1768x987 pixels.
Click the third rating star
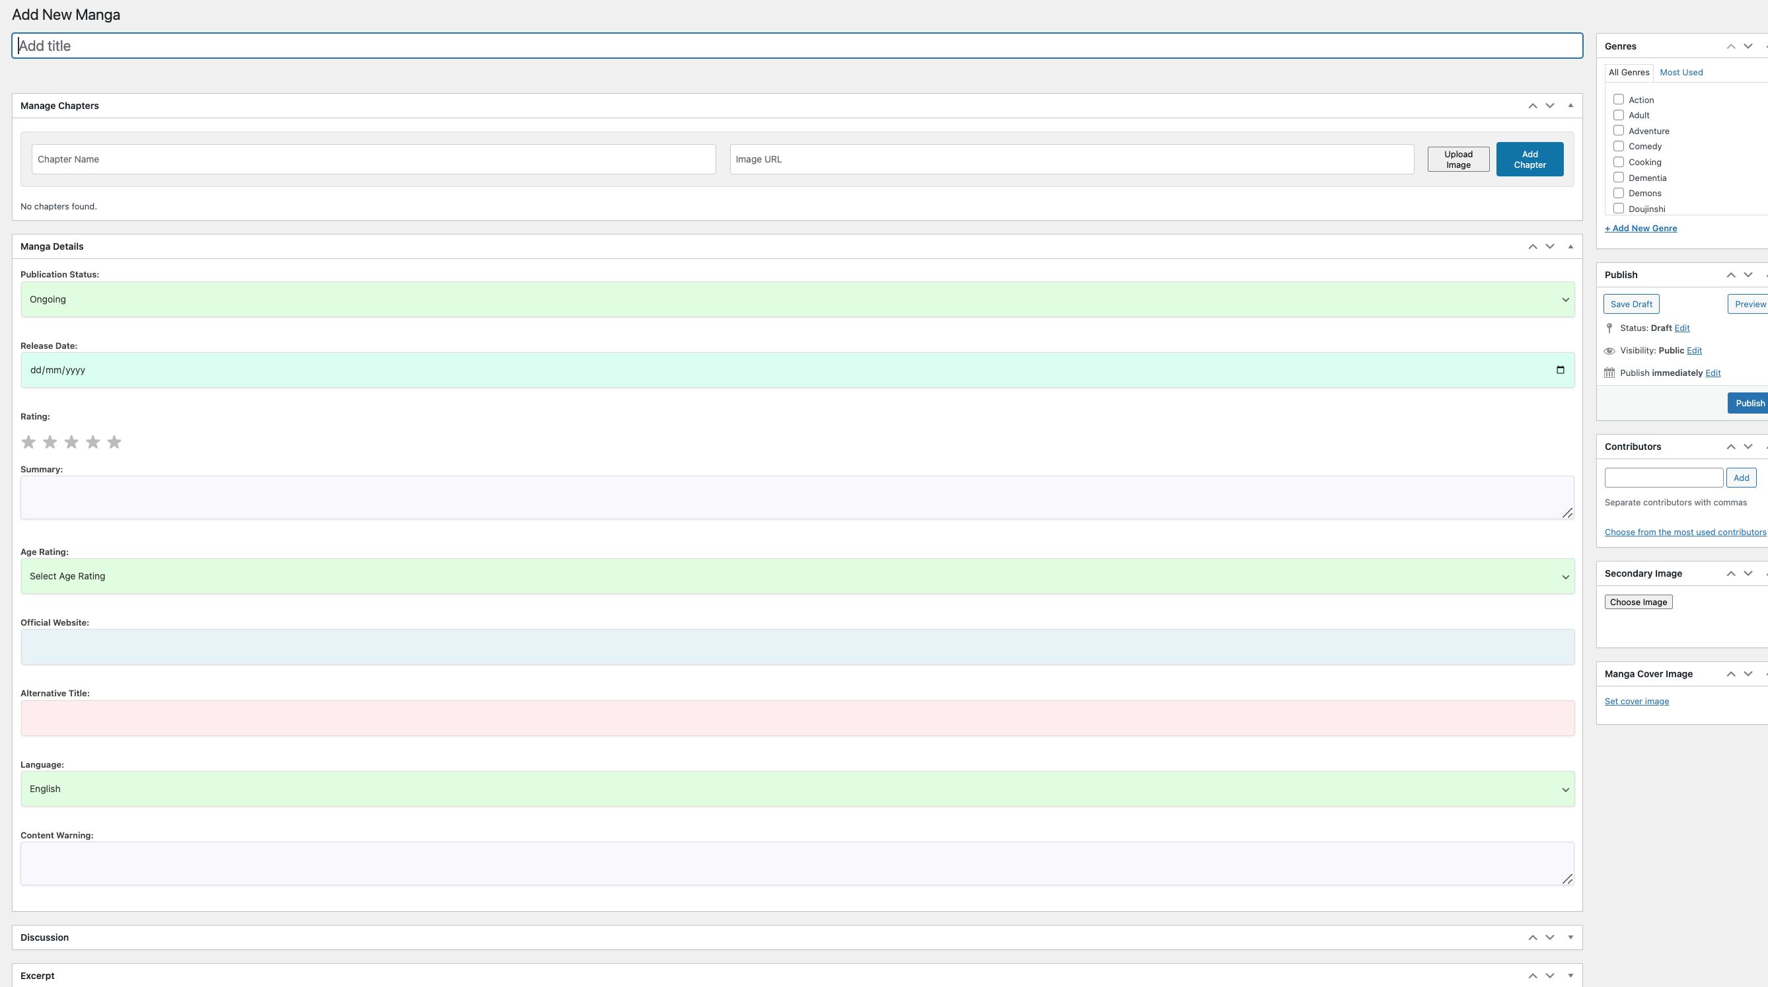[x=71, y=442]
